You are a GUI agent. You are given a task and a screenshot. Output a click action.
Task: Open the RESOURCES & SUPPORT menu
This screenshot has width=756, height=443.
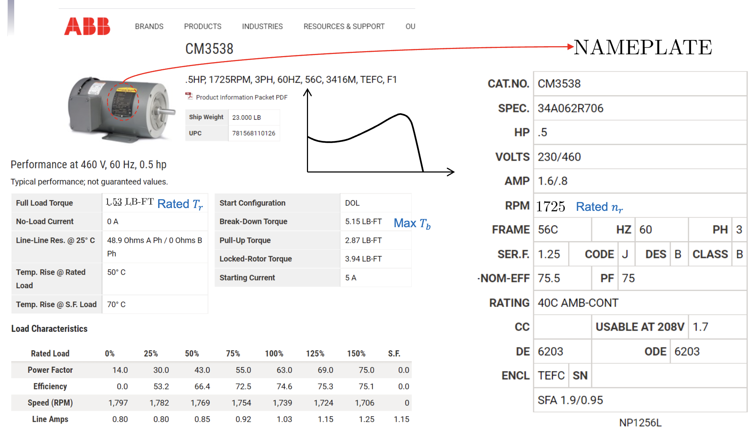tap(344, 27)
